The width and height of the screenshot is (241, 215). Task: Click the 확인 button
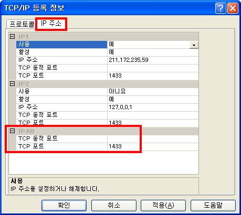pos(64,206)
